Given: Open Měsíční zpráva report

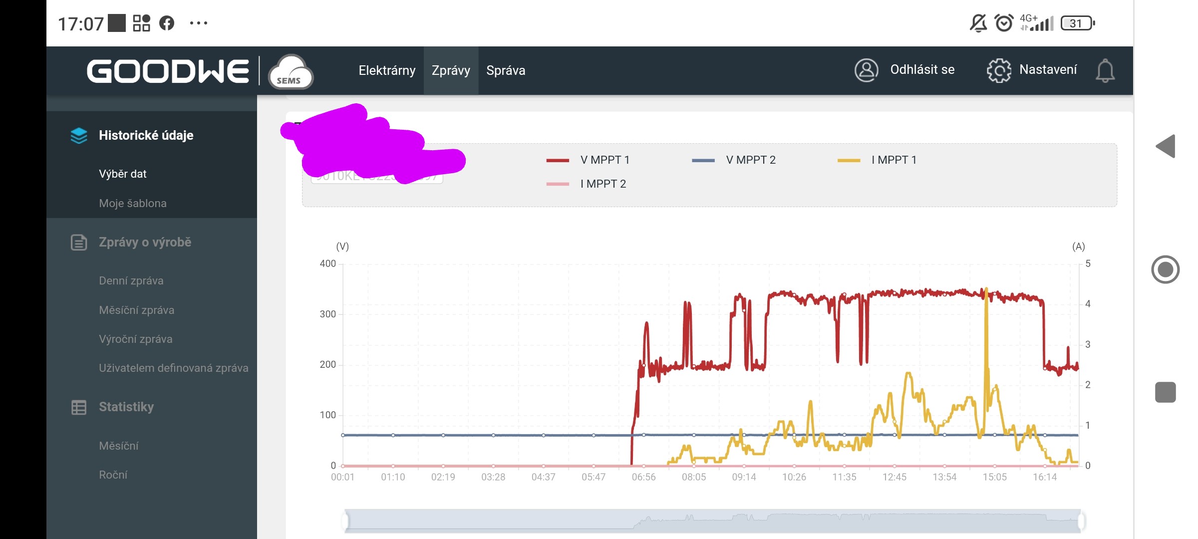Looking at the screenshot, I should click(137, 310).
